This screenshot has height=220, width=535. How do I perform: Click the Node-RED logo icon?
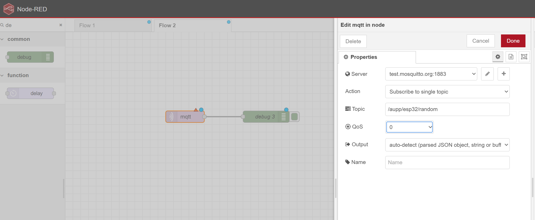tap(9, 9)
